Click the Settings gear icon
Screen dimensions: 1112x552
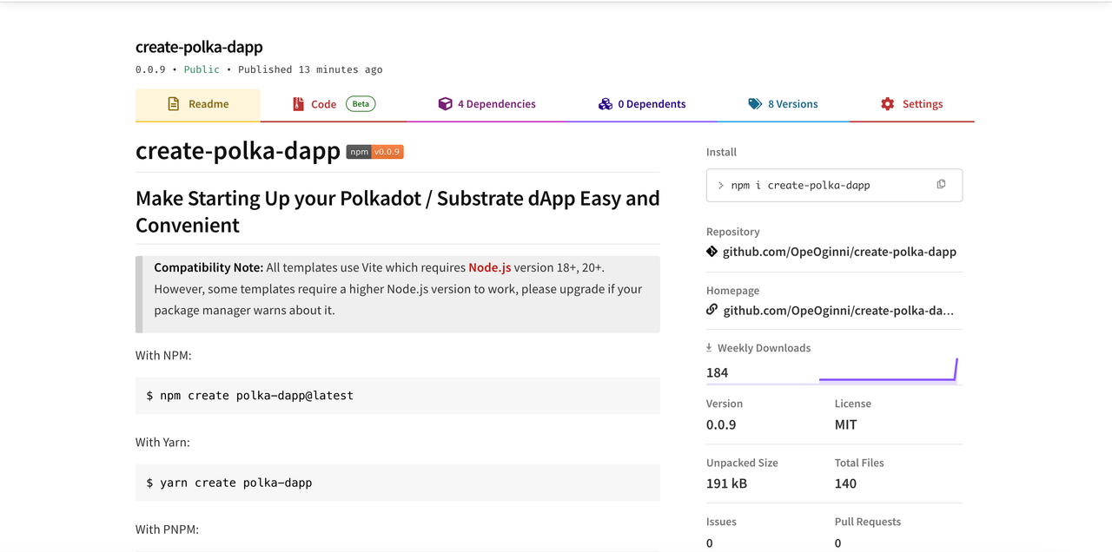pos(887,104)
